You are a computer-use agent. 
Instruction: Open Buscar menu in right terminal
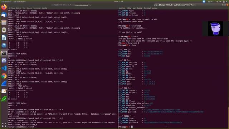point(140,8)
